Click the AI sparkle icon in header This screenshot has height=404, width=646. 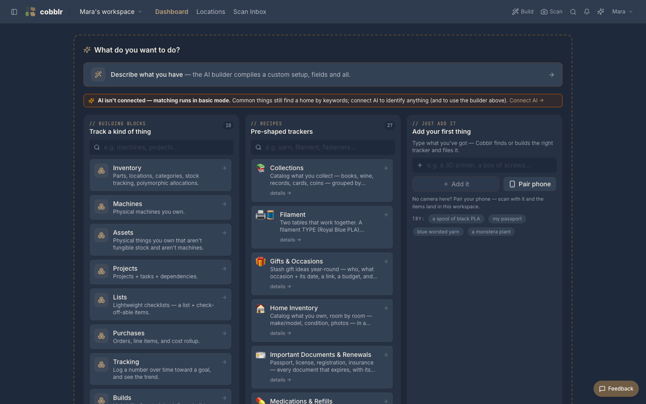pyautogui.click(x=601, y=12)
